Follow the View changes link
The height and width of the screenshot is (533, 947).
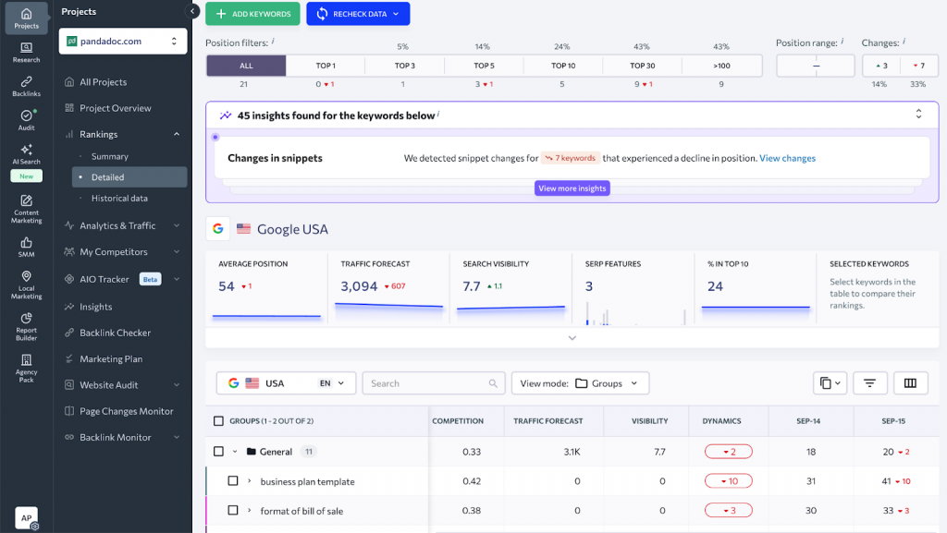coord(787,158)
